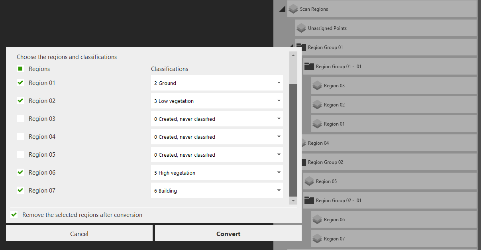481x250 pixels.
Task: Click the Cancel button
Action: [x=79, y=234]
